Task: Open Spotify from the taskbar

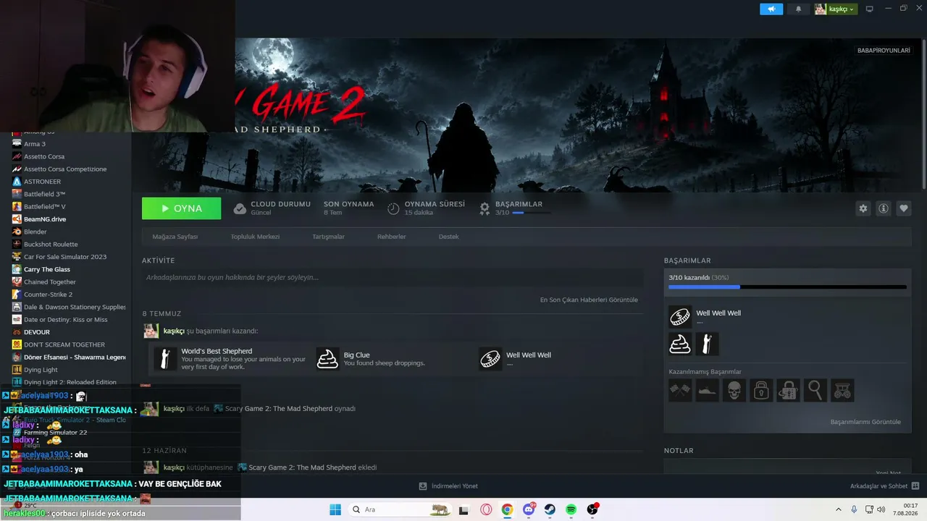Action: click(571, 509)
